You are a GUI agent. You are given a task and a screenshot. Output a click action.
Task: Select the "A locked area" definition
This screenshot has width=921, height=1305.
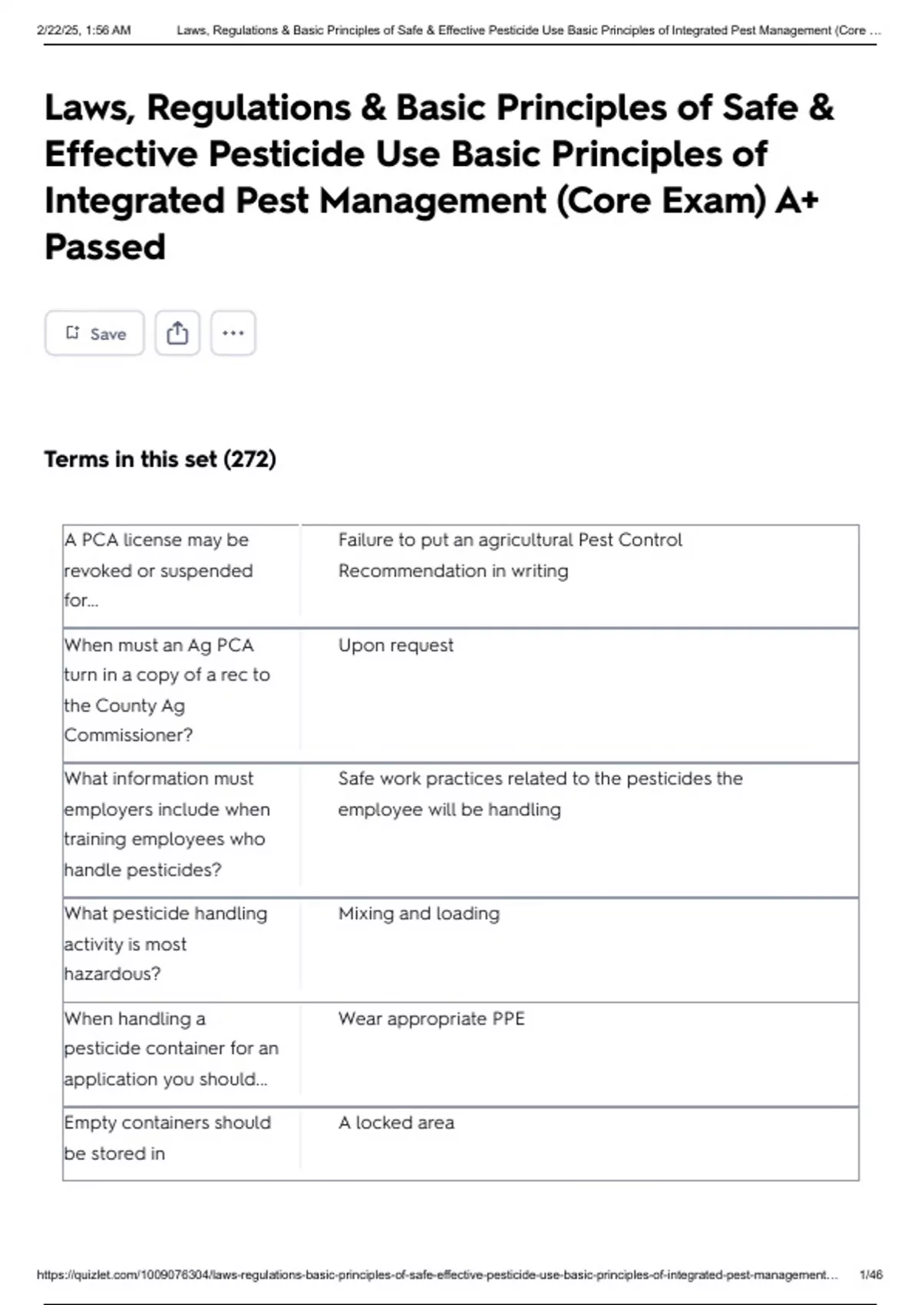pyautogui.click(x=396, y=1123)
